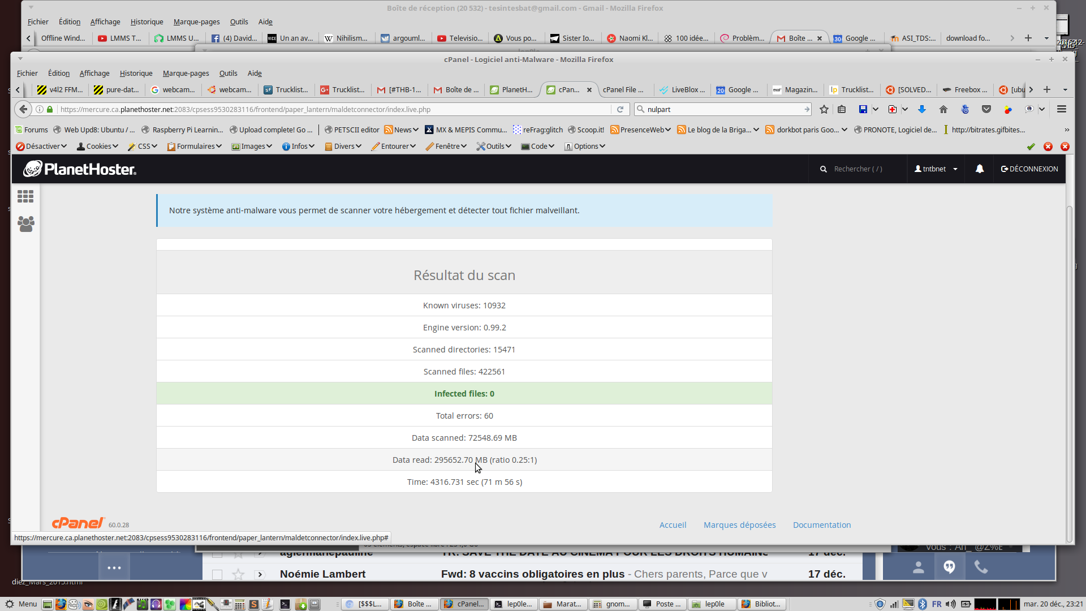Bookmark this page with the star icon

[824, 109]
